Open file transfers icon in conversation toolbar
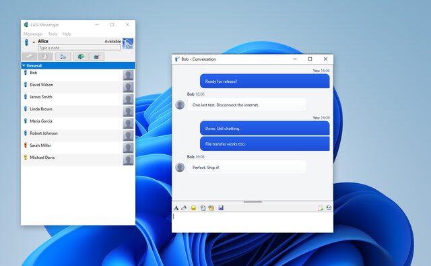Screen dimensions: 431x266 click(321, 207)
